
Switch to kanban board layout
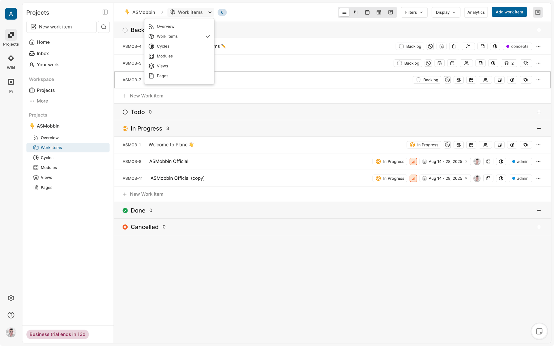click(356, 12)
